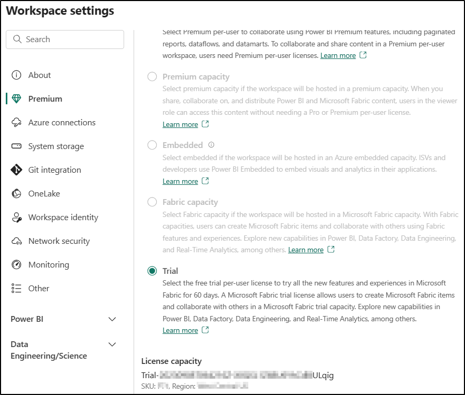The height and width of the screenshot is (395, 465).
Task: Click the settings Search input field
Action: point(65,39)
